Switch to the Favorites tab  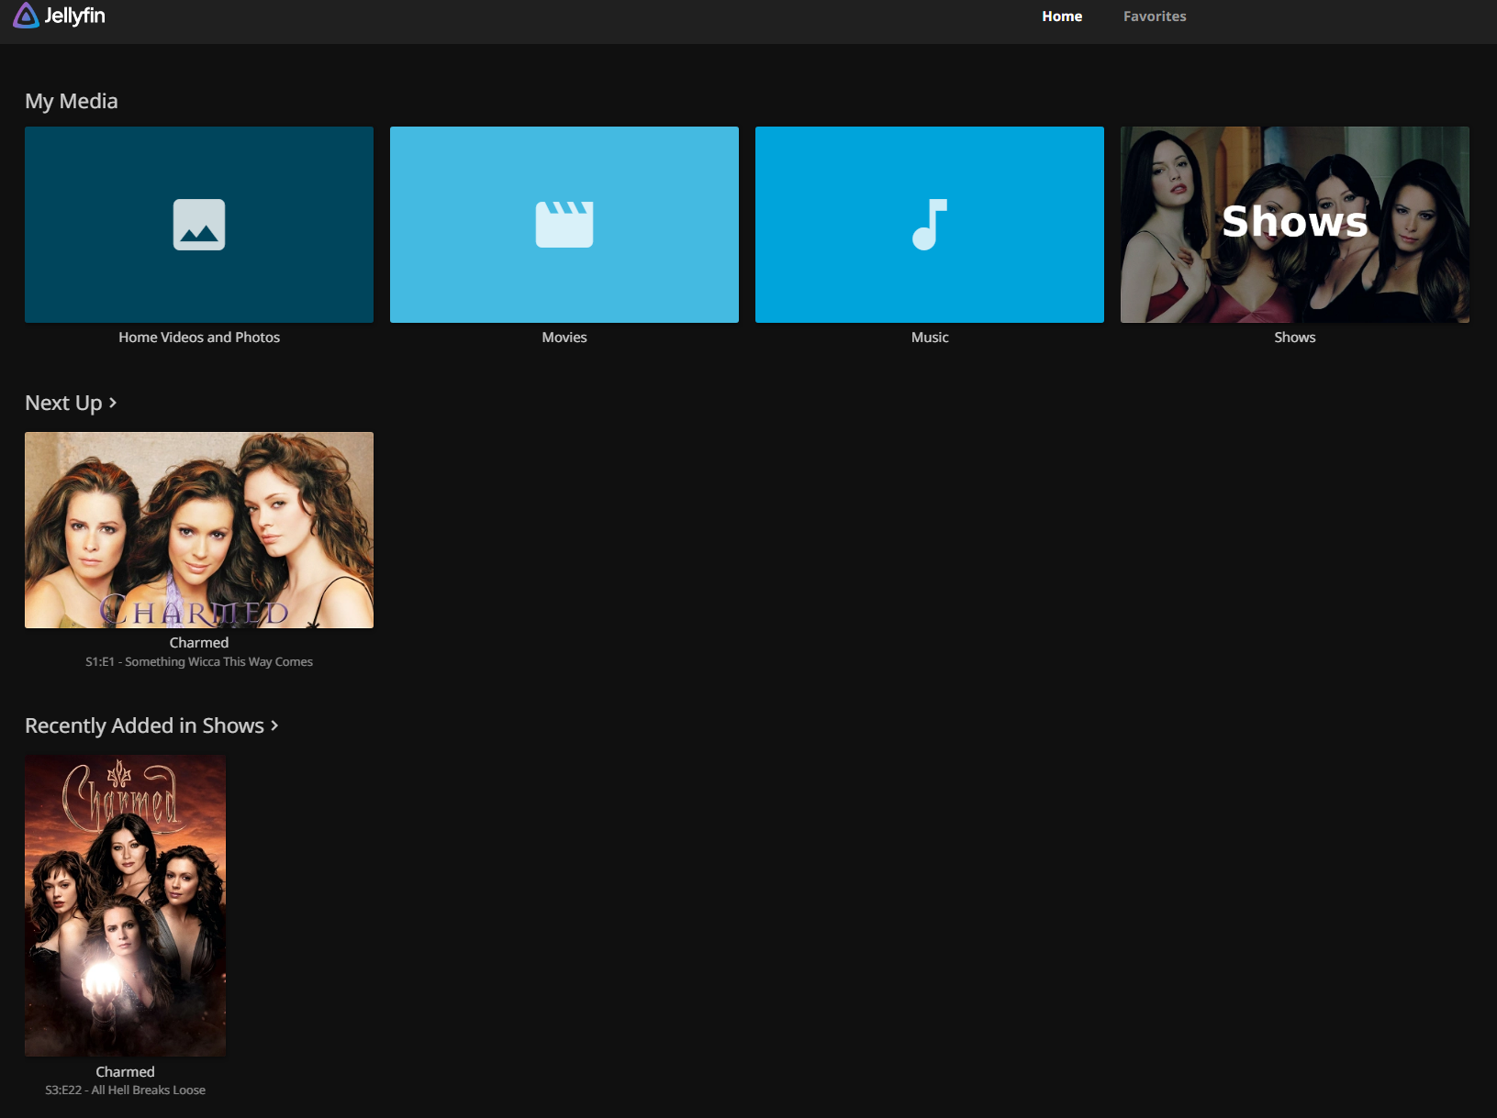(x=1155, y=17)
